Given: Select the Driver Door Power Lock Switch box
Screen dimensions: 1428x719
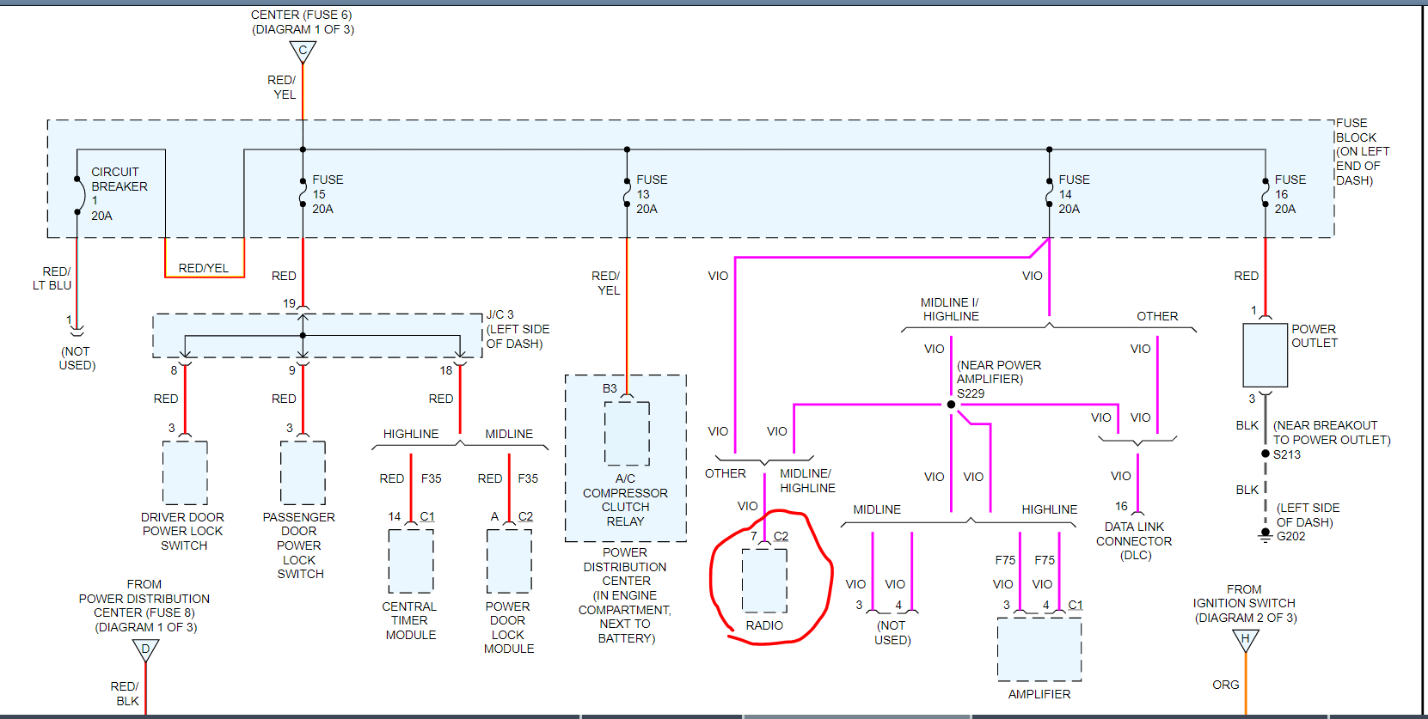Looking at the screenshot, I should (x=185, y=472).
